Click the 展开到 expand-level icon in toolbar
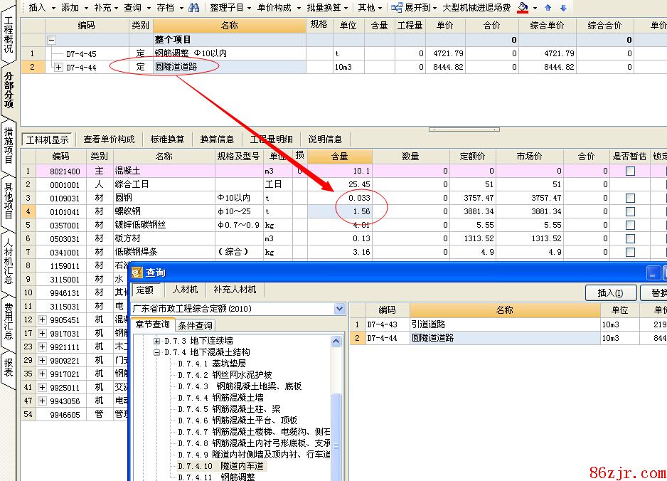Image resolution: width=667 pixels, height=481 pixels. (396, 8)
